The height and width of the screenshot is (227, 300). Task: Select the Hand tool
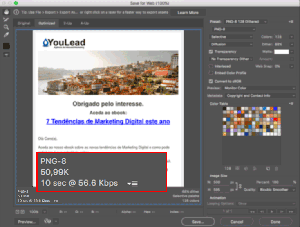click(x=6, y=12)
